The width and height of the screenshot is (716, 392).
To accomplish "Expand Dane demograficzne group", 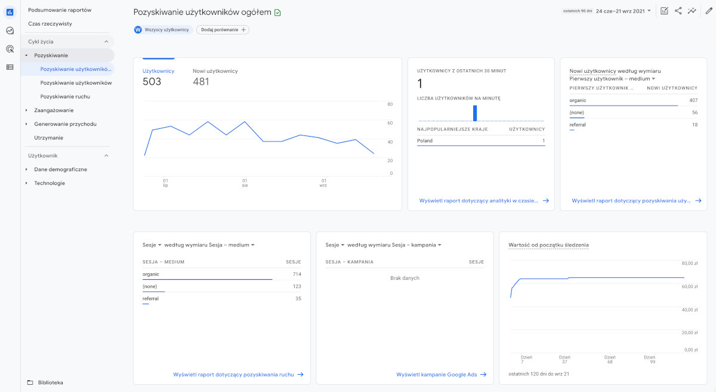I will (26, 169).
